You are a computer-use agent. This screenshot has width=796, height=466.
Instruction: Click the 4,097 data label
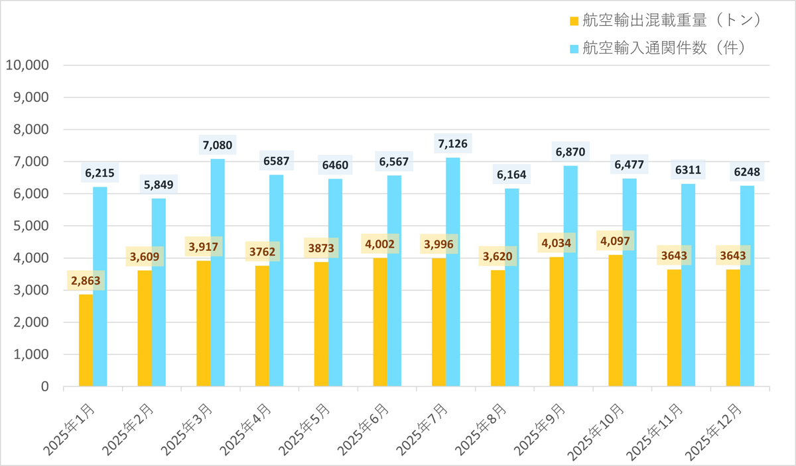click(x=615, y=240)
